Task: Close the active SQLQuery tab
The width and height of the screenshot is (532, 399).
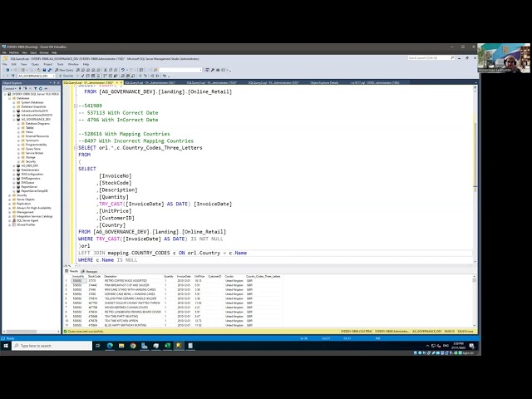Action: tap(121, 82)
